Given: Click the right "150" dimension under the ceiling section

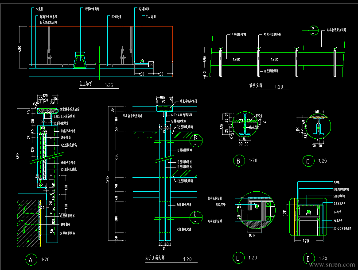Looking at the screenshot, I should [x=161, y=74].
